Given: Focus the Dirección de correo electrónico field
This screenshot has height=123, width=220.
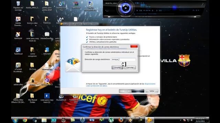Looking at the screenshot, I should click(x=123, y=59).
